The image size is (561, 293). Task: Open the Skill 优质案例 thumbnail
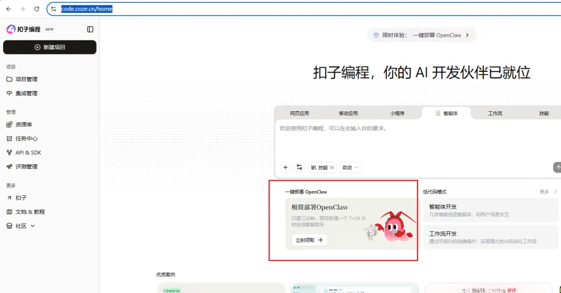[x=488, y=288]
